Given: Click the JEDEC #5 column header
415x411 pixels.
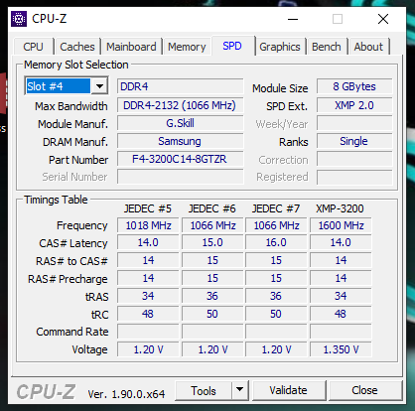Looking at the screenshot, I should click(148, 208).
